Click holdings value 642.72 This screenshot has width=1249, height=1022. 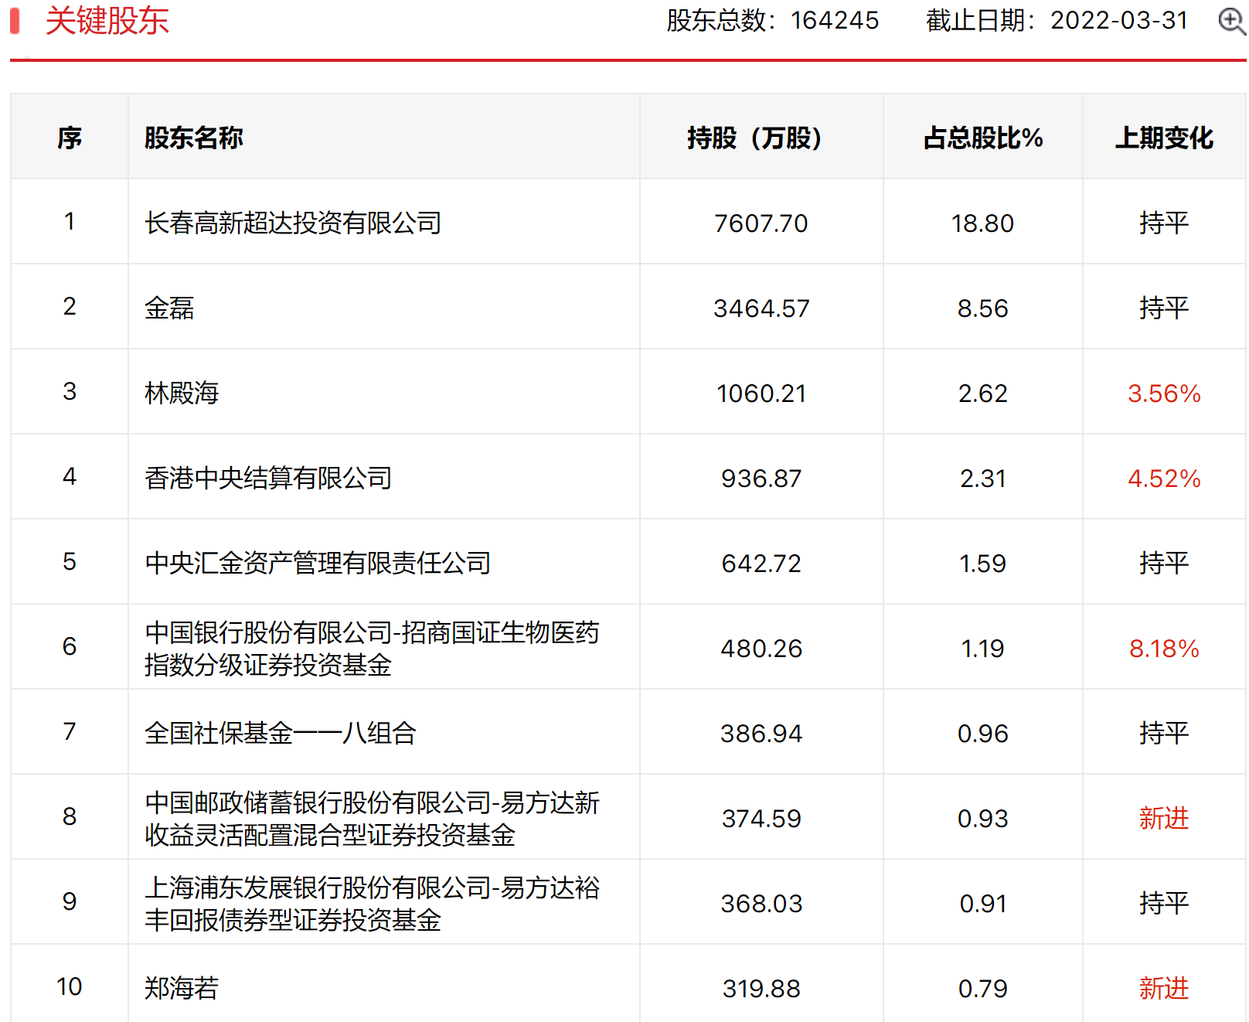pyautogui.click(x=761, y=564)
